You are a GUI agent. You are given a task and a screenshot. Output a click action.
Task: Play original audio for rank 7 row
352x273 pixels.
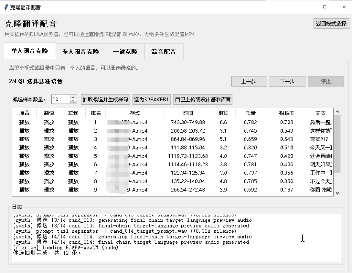click(x=24, y=173)
